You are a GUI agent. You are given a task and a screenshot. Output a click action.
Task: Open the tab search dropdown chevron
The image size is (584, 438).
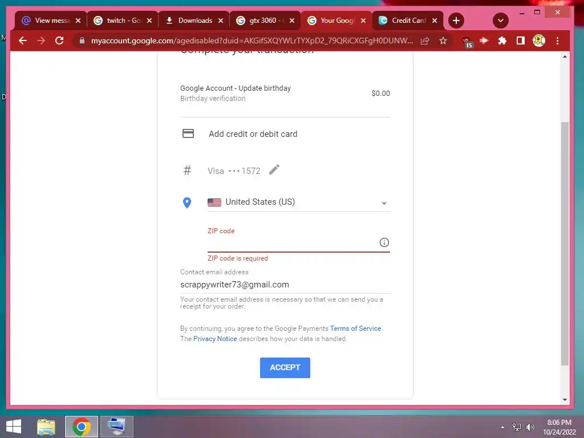(x=501, y=21)
